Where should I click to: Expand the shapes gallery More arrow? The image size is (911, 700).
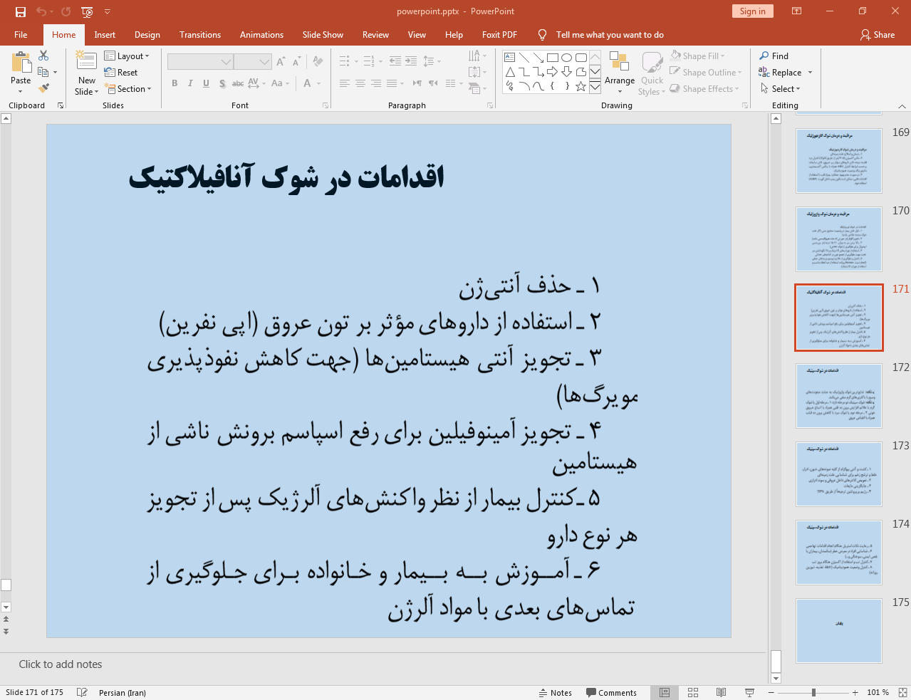click(x=595, y=86)
